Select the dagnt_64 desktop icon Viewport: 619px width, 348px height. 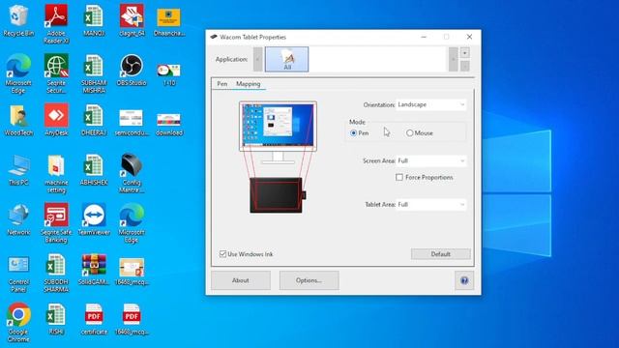pyautogui.click(x=132, y=21)
